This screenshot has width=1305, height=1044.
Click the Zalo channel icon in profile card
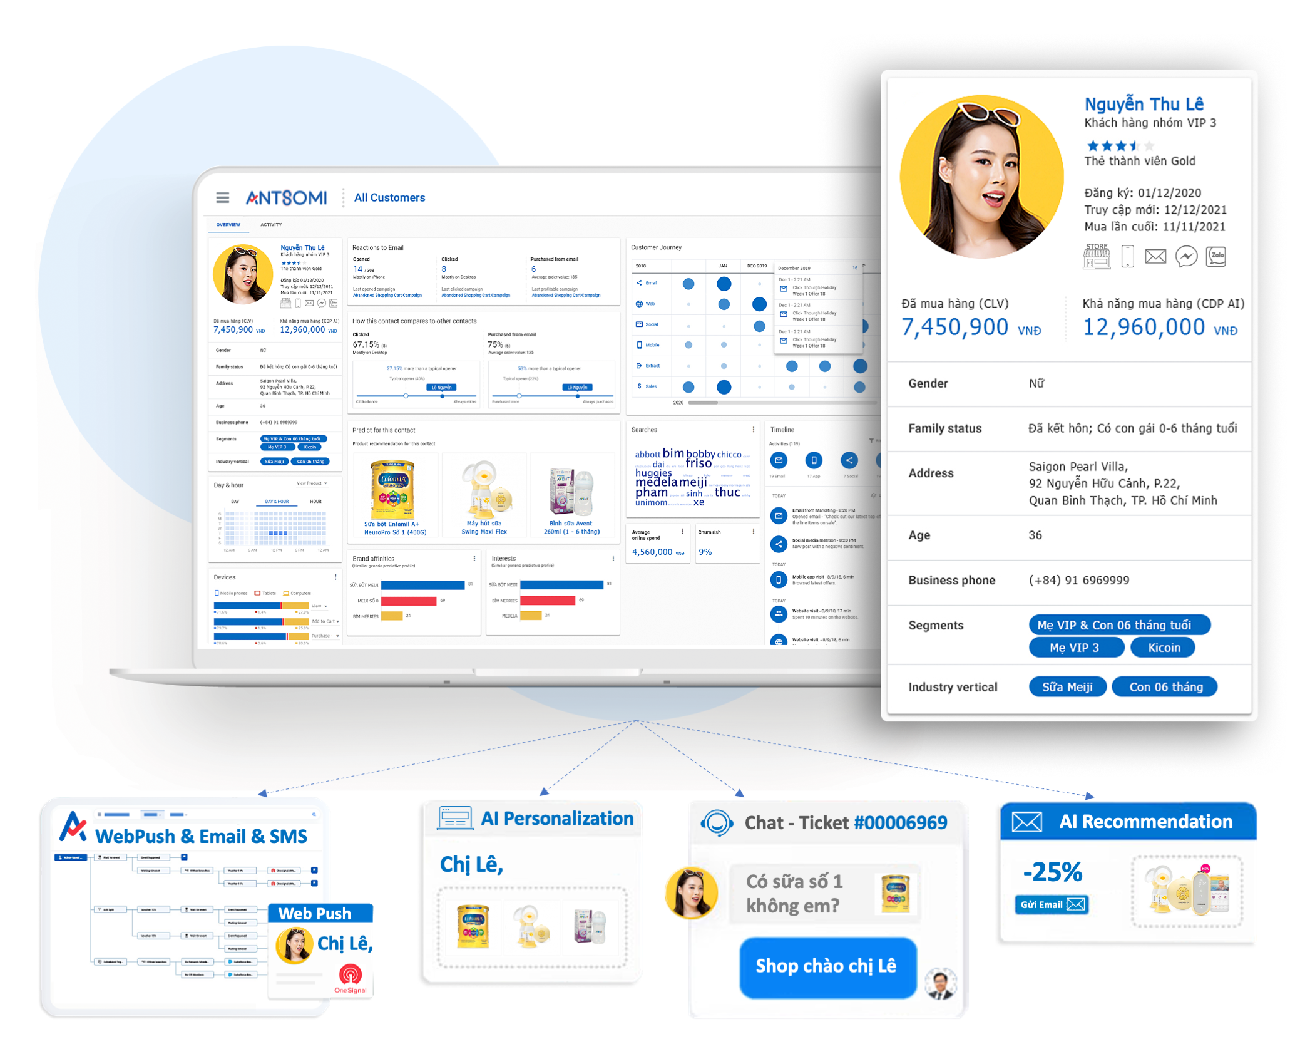(1215, 256)
